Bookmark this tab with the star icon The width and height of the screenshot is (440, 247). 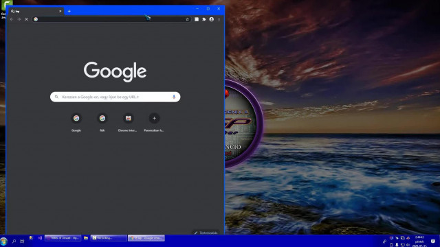point(187,19)
